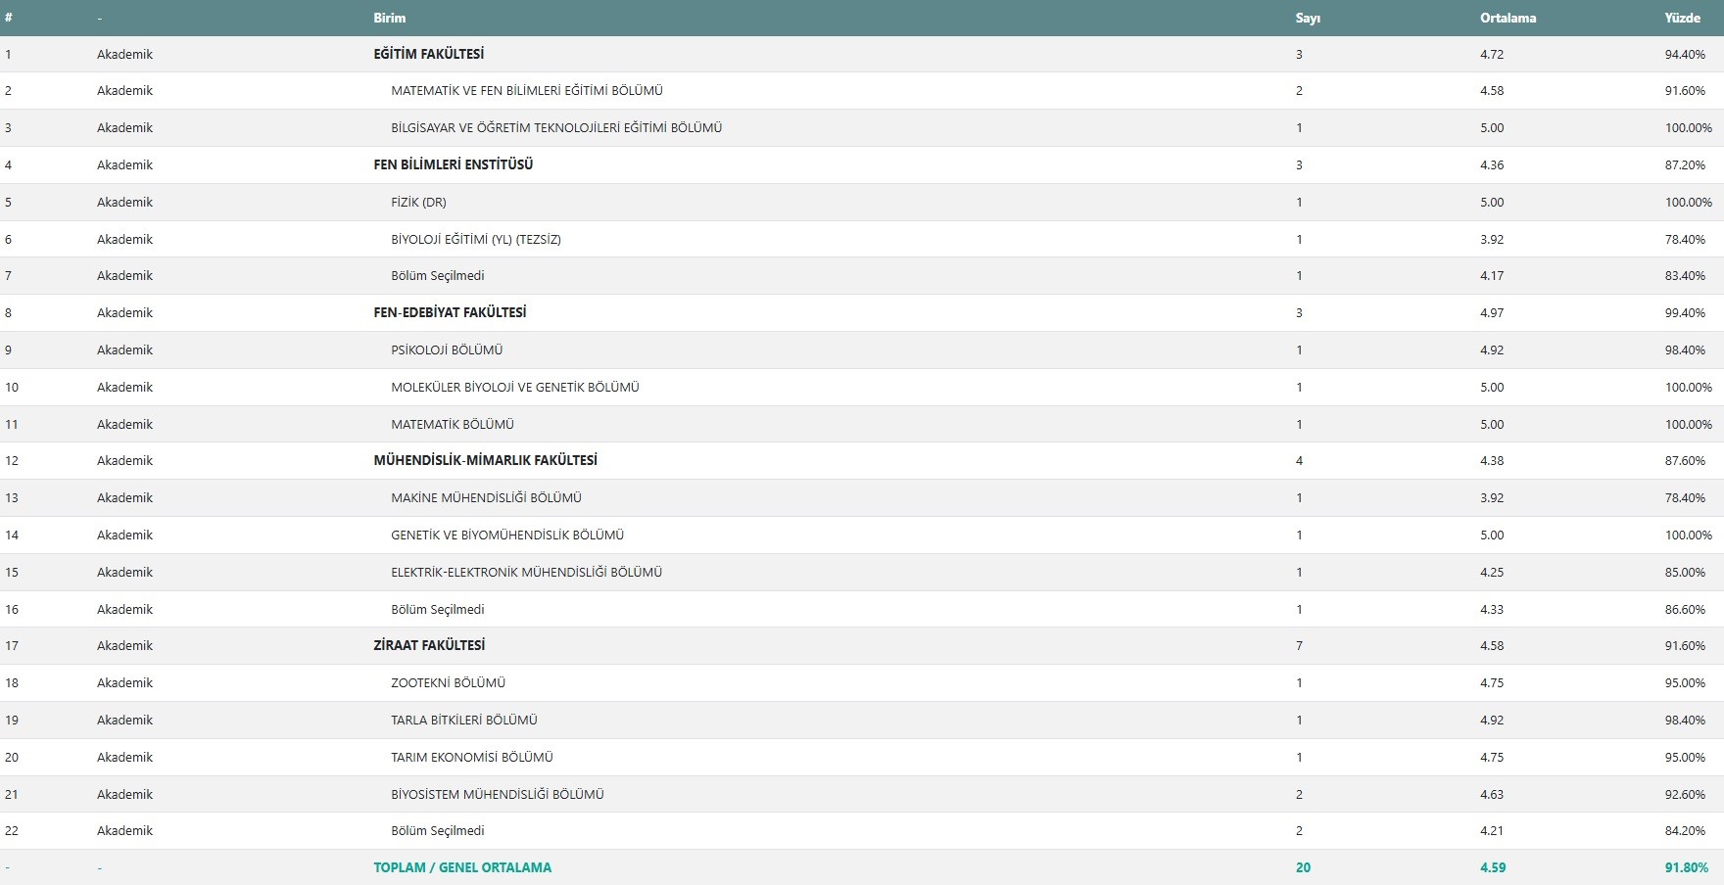Click MOLEKÜLER BİYOLOJİ VE GENETİK BÖLÜMÜ
1724x885 pixels.
pyautogui.click(x=515, y=387)
